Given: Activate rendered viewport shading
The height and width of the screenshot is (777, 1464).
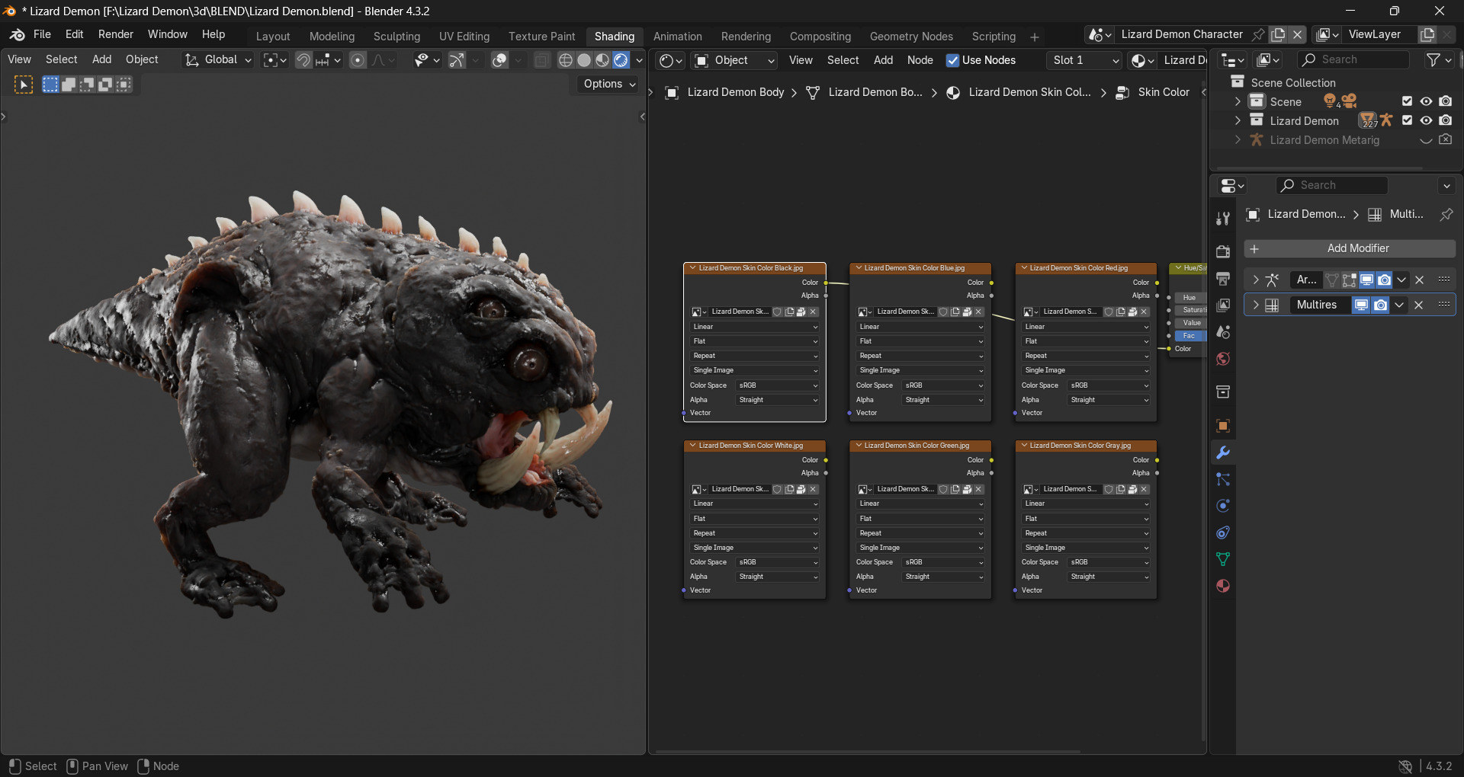Looking at the screenshot, I should [621, 60].
